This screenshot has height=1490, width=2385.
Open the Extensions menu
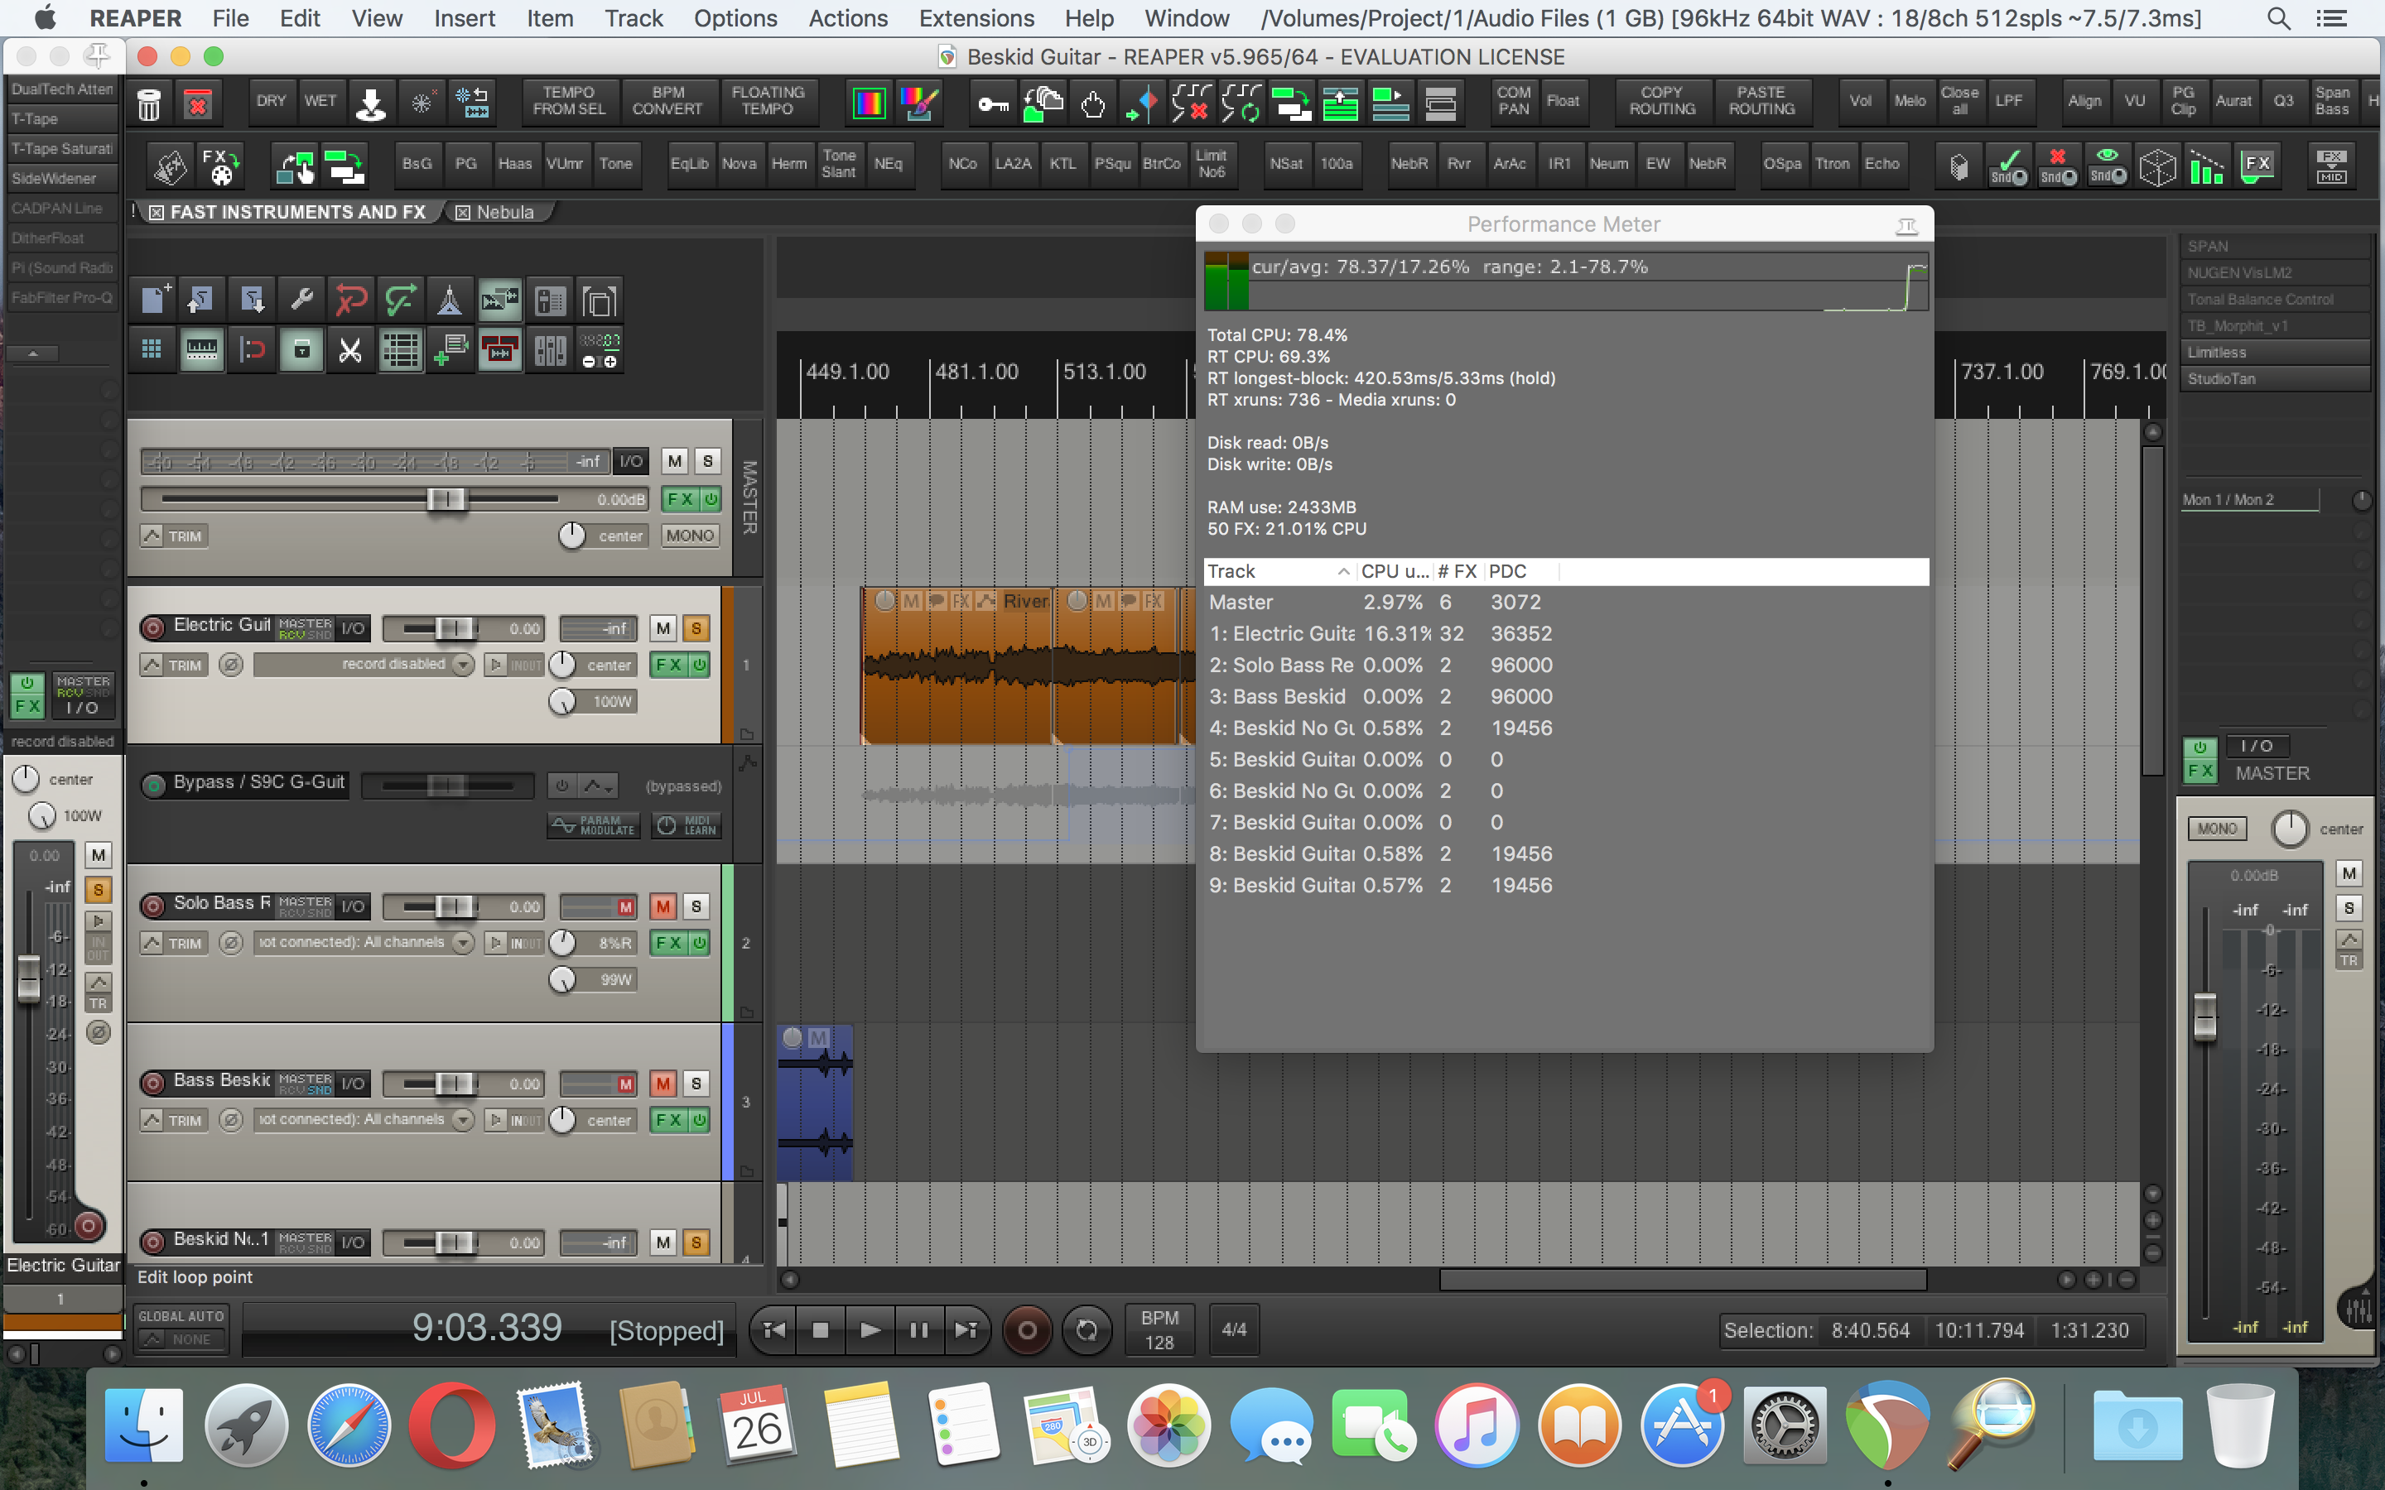click(976, 19)
